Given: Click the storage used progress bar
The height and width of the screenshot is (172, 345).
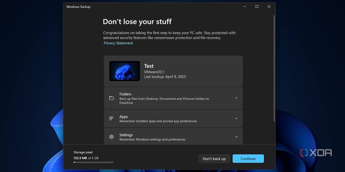Looking at the screenshot, I should (x=93, y=162).
